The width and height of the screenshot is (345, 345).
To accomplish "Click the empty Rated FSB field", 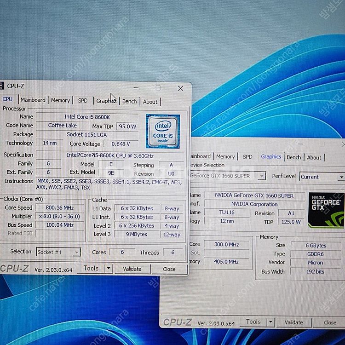I will tap(60, 233).
